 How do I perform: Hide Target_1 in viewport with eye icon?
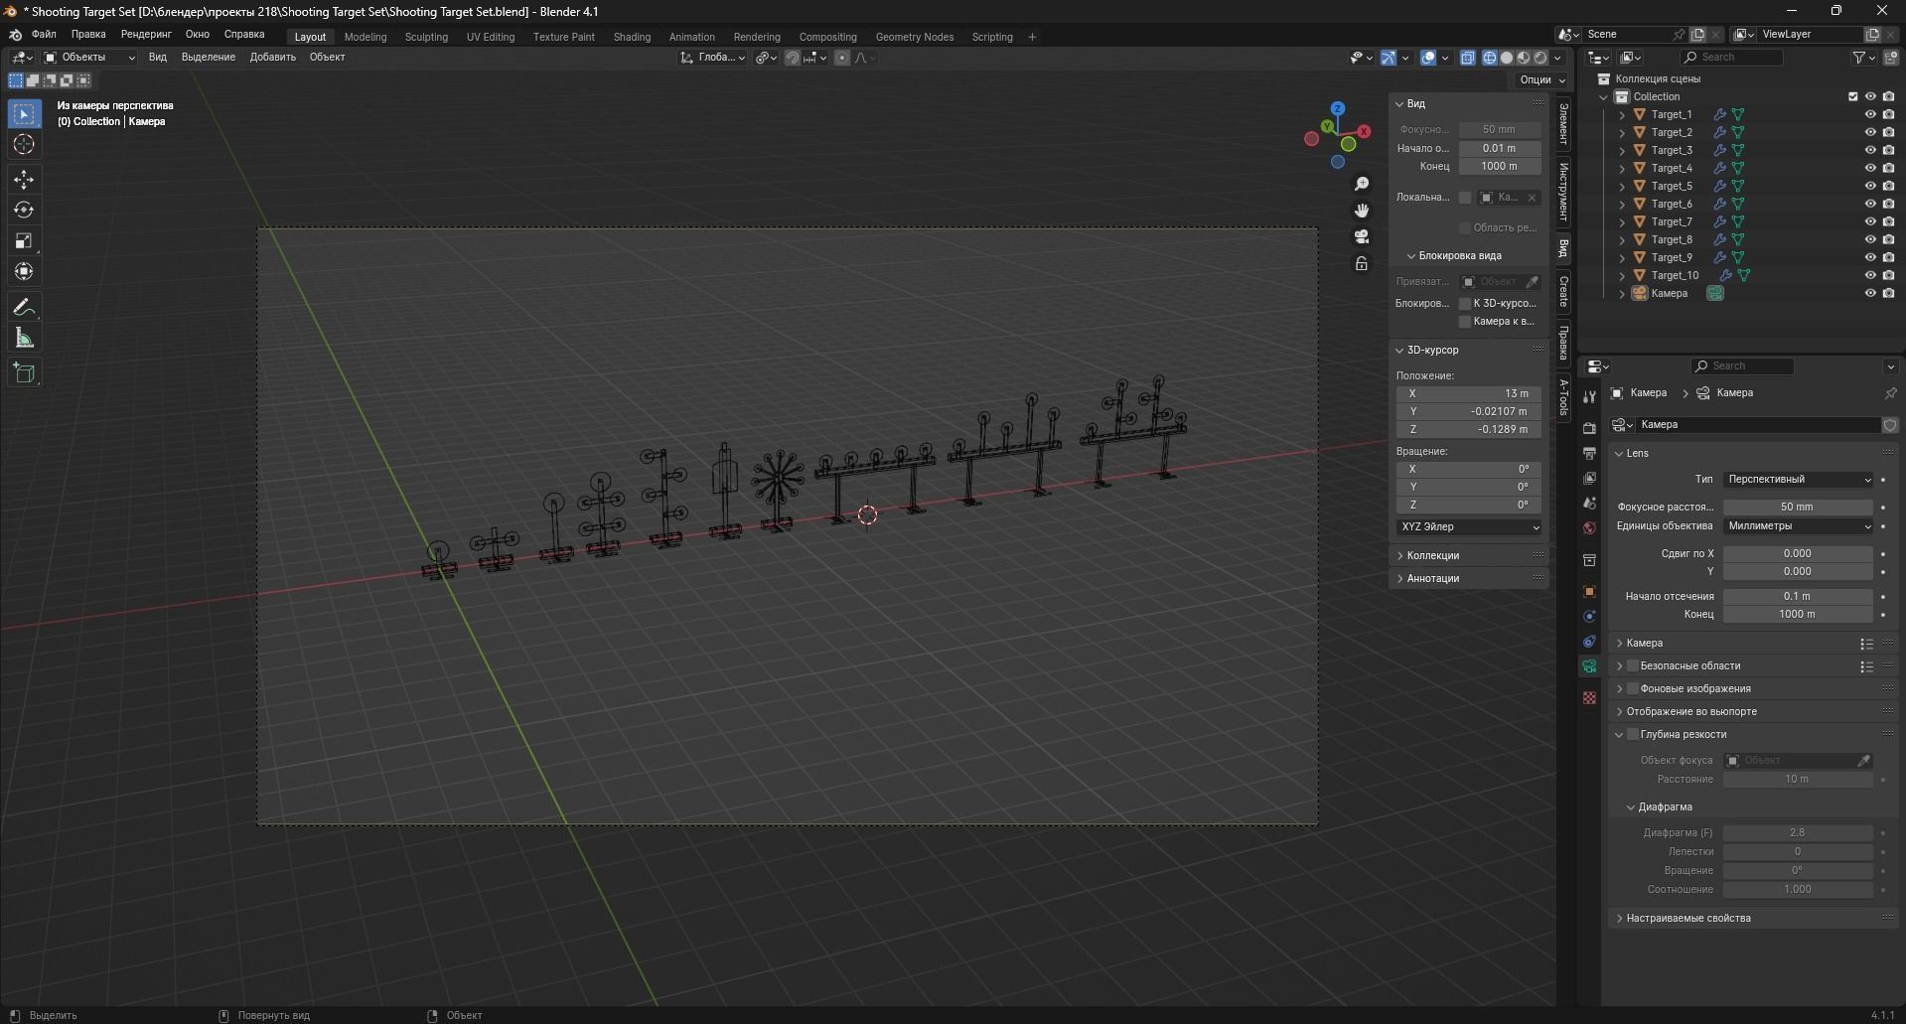click(x=1869, y=114)
